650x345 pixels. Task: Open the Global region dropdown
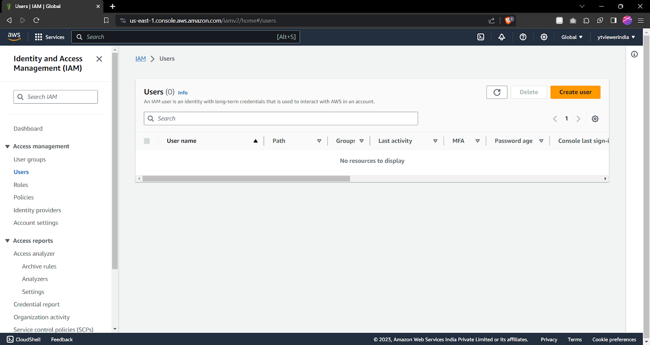pos(572,37)
